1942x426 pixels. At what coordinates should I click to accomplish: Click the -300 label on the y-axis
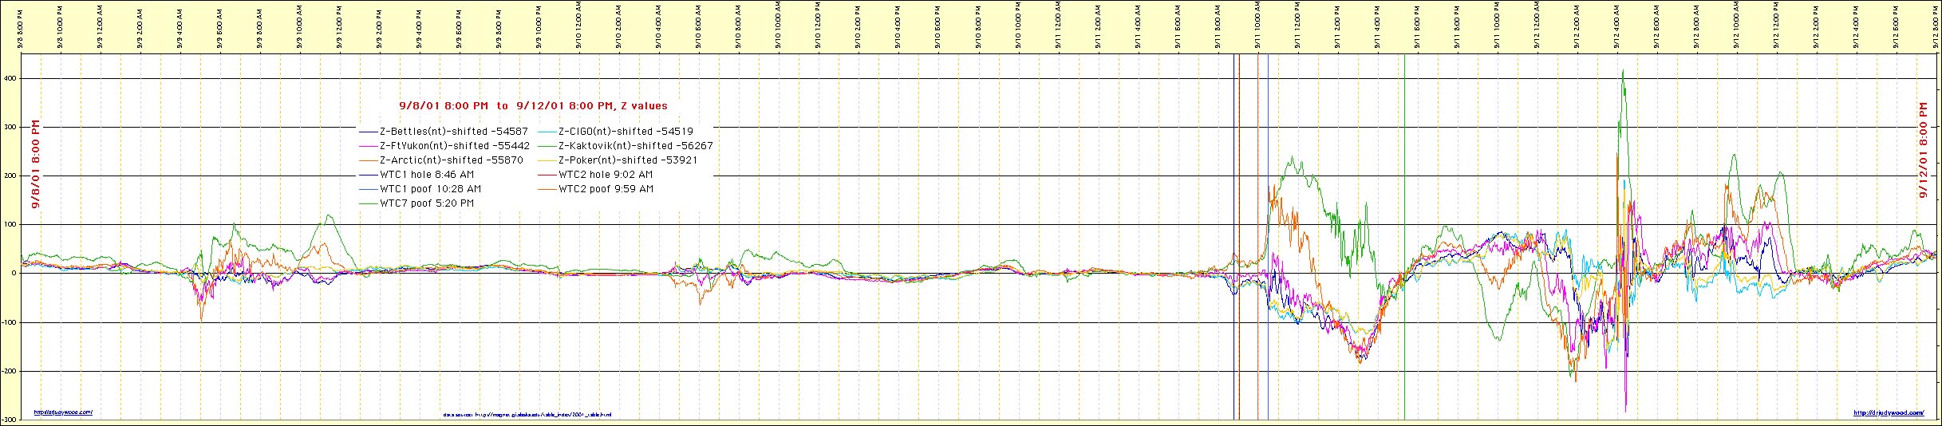click(x=11, y=420)
